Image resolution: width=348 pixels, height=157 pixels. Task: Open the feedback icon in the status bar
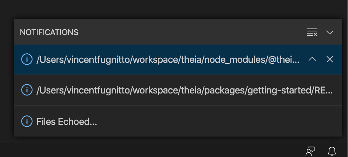(310, 151)
